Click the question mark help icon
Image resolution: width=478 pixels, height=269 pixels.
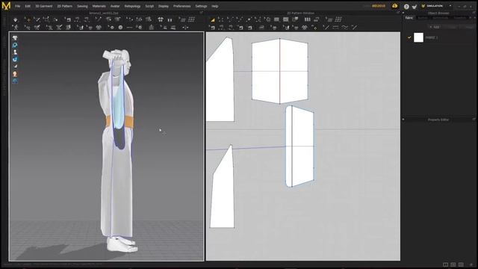pyautogui.click(x=406, y=7)
